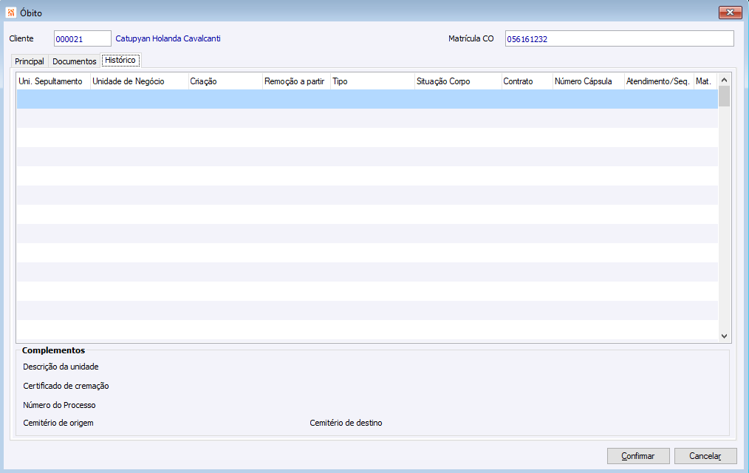This screenshot has width=749, height=473.
Task: Click the vertical scrollbar thumb
Action: click(x=724, y=96)
